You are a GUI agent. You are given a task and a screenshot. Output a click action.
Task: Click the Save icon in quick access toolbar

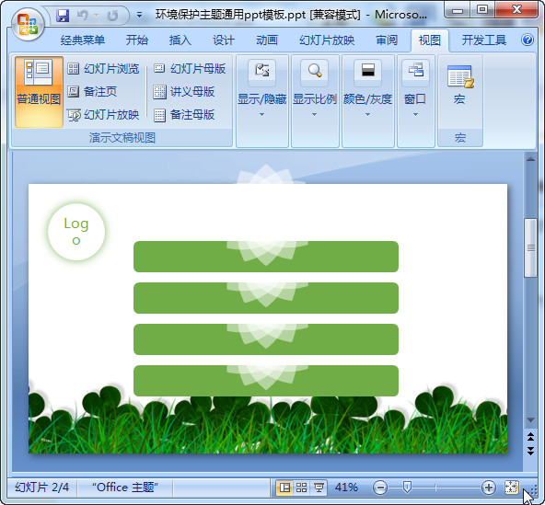(63, 16)
